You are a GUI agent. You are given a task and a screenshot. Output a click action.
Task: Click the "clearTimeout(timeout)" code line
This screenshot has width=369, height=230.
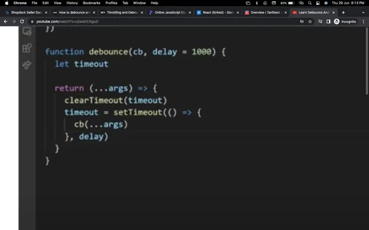pos(116,101)
